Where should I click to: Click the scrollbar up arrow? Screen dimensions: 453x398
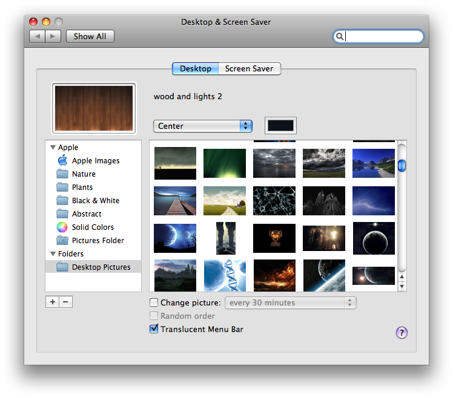402,276
